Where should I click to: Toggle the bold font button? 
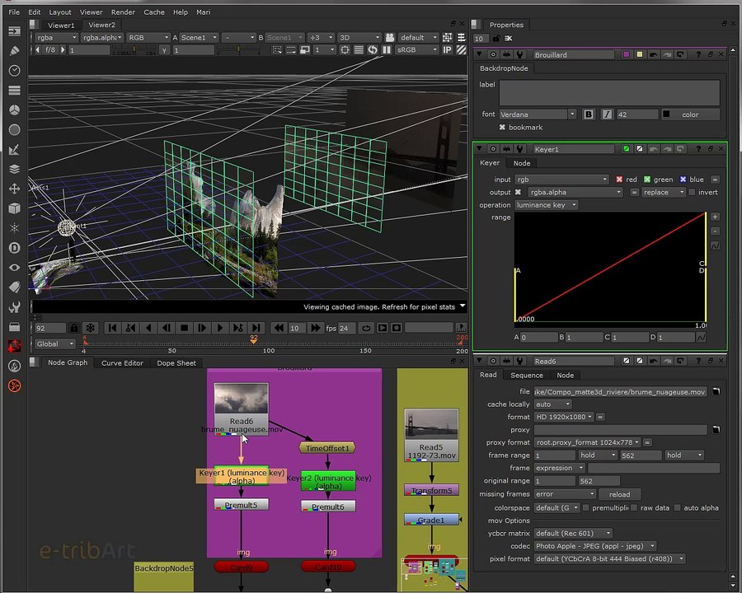(x=589, y=114)
